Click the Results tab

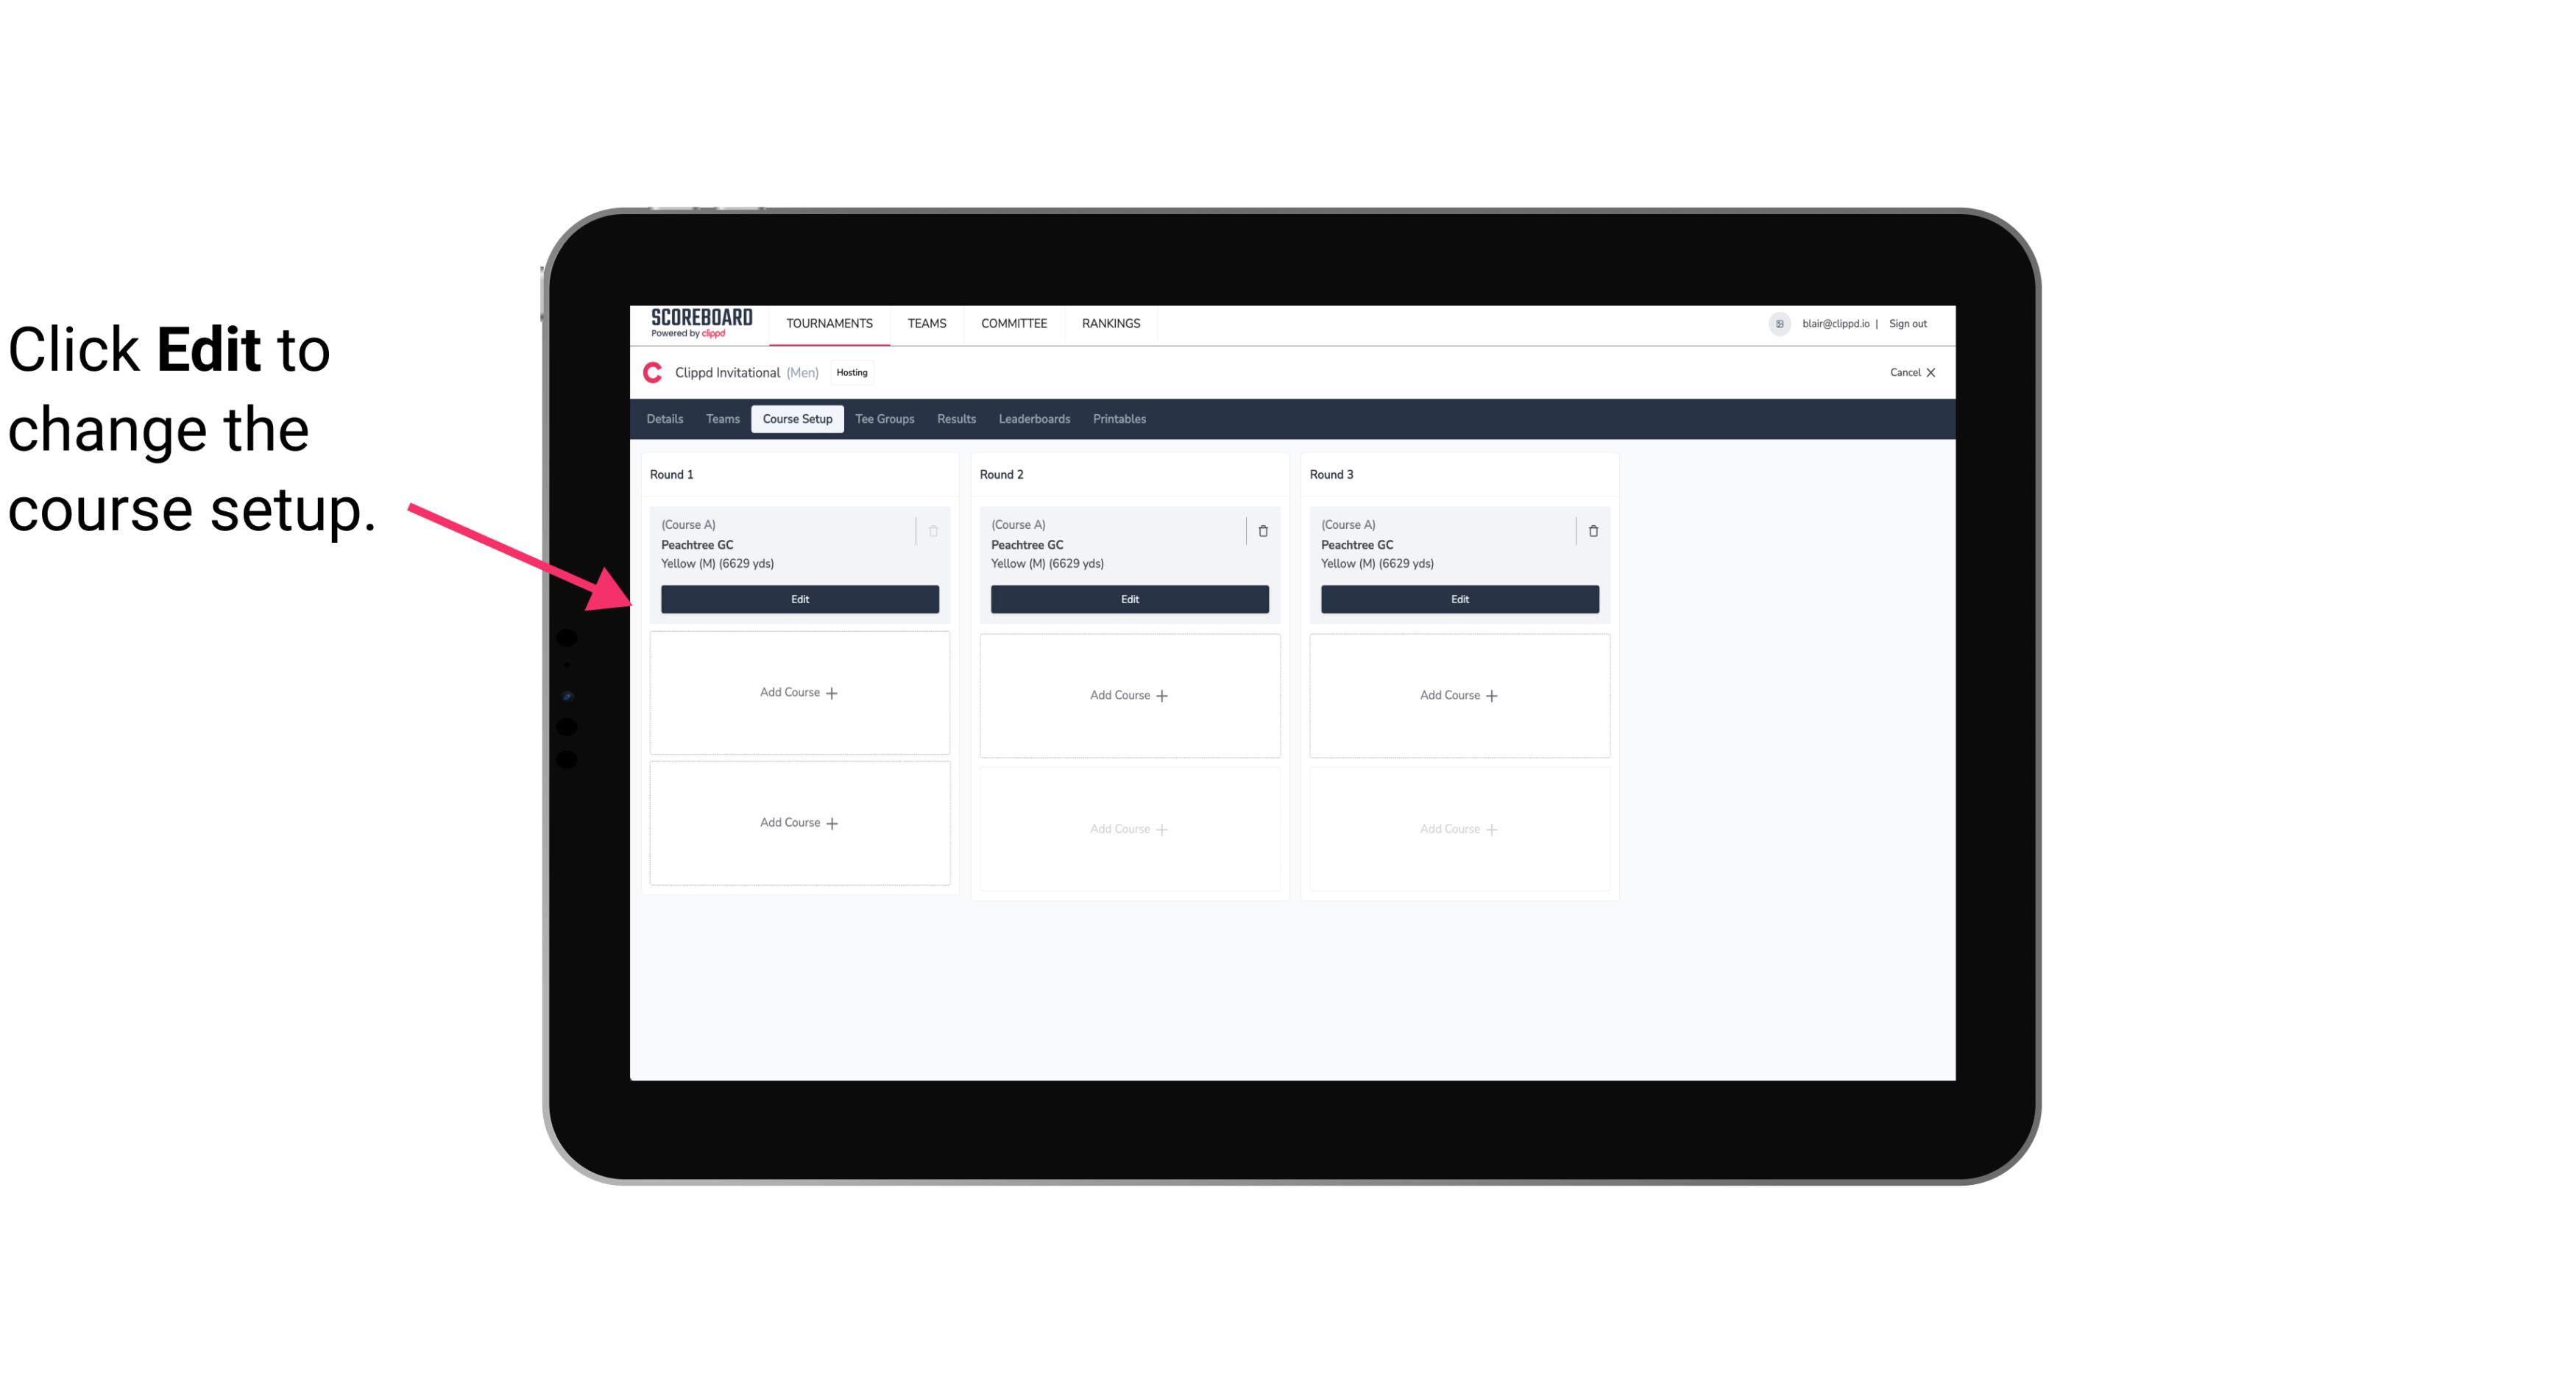tap(957, 418)
